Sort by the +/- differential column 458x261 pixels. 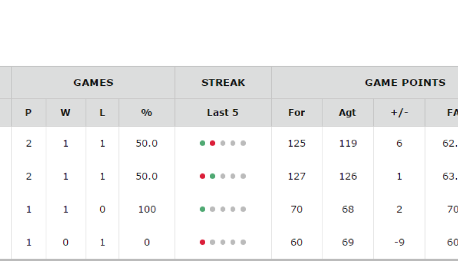click(x=399, y=113)
